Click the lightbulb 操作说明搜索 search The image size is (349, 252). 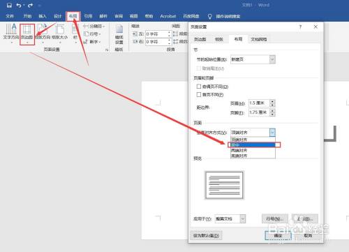pyautogui.click(x=224, y=16)
